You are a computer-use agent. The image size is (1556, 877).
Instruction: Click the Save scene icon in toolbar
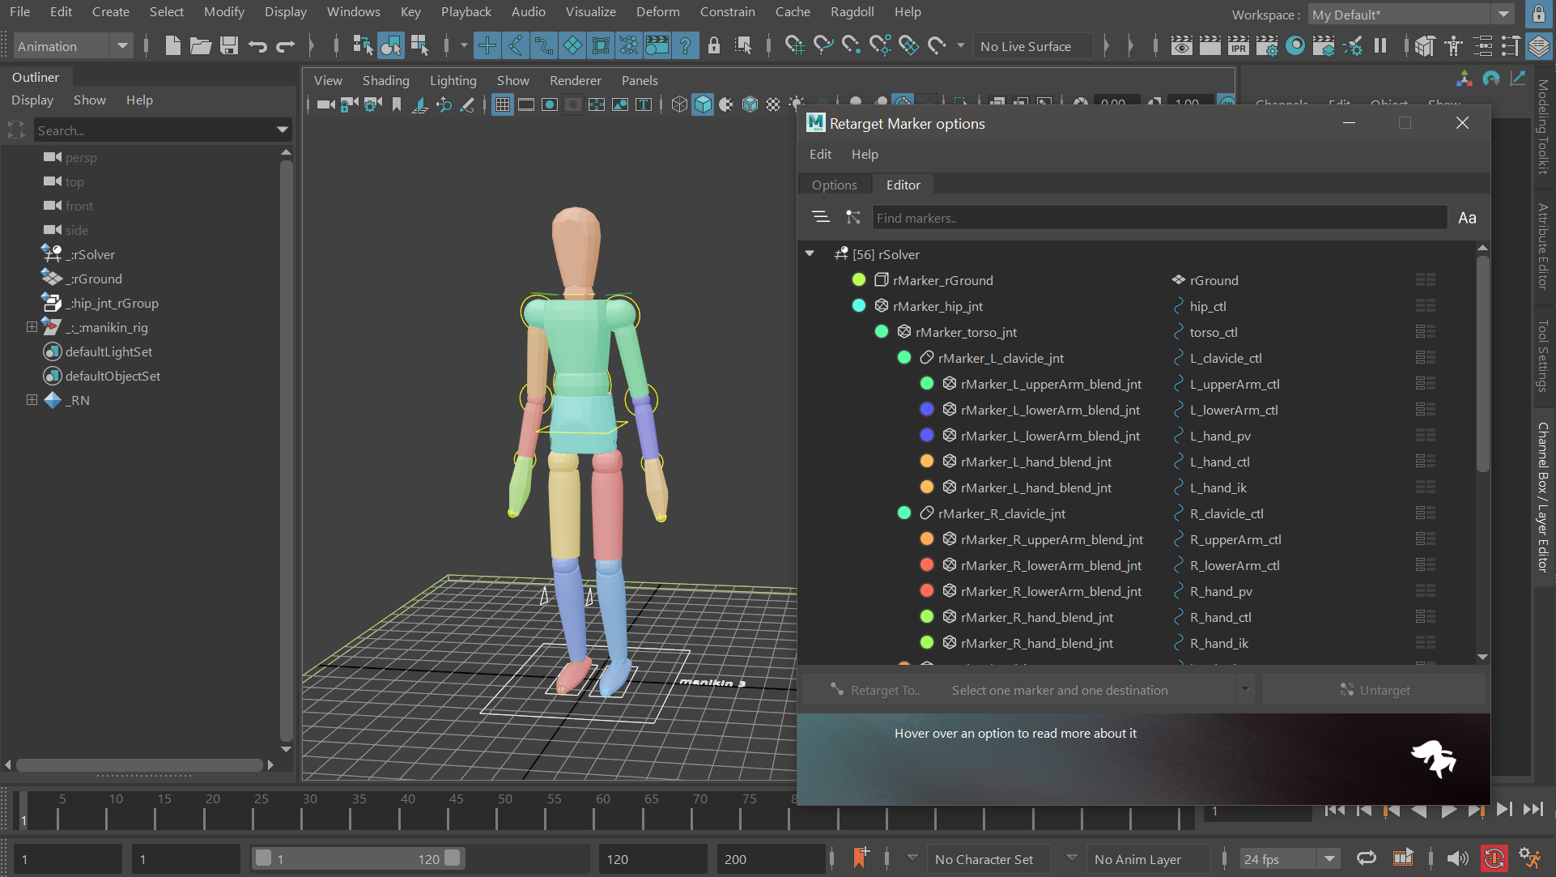point(229,45)
